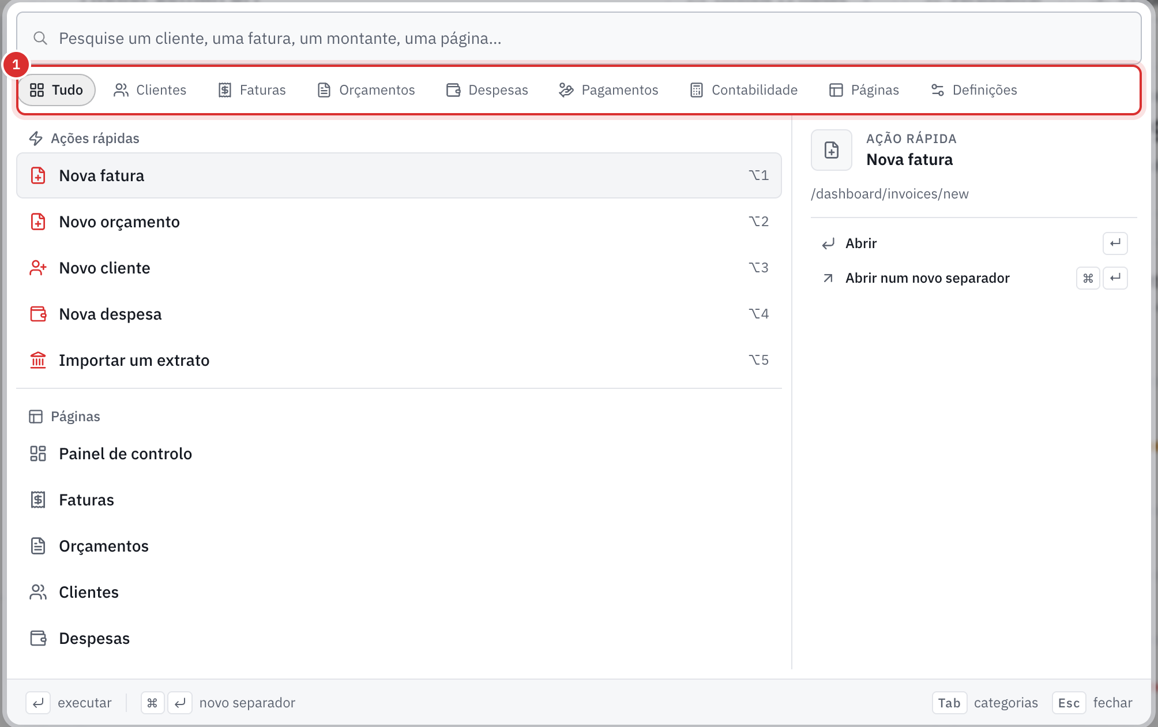Click the preview document icon beside Ação rápida

click(831, 150)
